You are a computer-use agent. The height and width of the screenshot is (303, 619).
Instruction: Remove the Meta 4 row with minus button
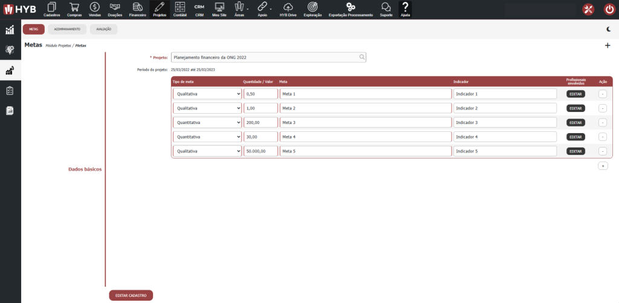(x=603, y=137)
